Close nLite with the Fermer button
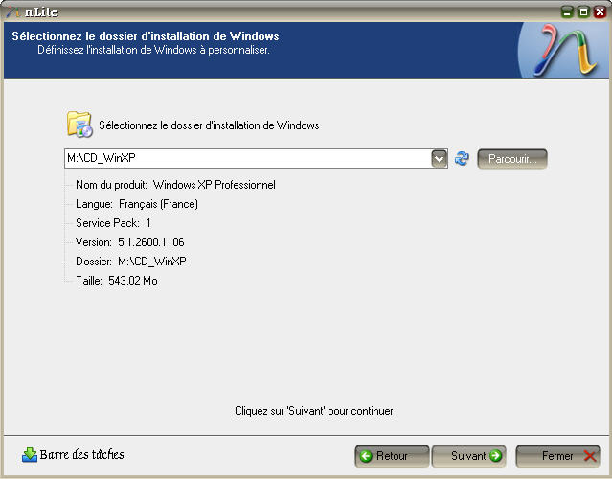Image resolution: width=612 pixels, height=479 pixels. [557, 456]
